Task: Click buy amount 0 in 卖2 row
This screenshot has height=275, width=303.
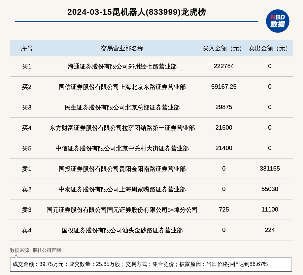Action: click(224, 189)
